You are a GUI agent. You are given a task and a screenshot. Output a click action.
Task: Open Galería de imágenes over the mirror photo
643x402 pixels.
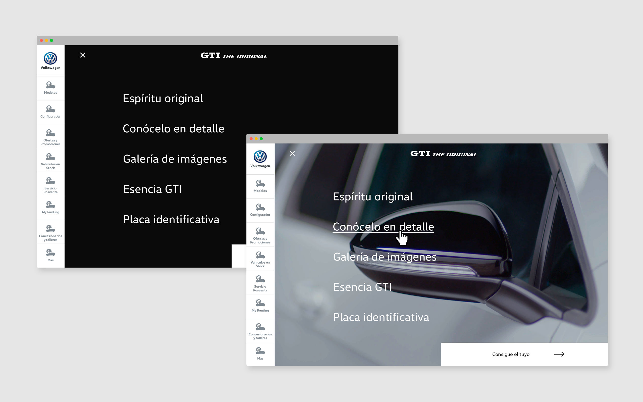(385, 257)
